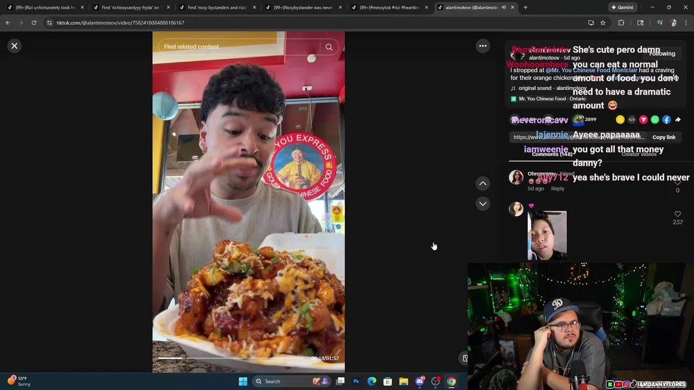The height and width of the screenshot is (390, 694).
Task: Click the search magnifier in Find related content
Action: (329, 47)
